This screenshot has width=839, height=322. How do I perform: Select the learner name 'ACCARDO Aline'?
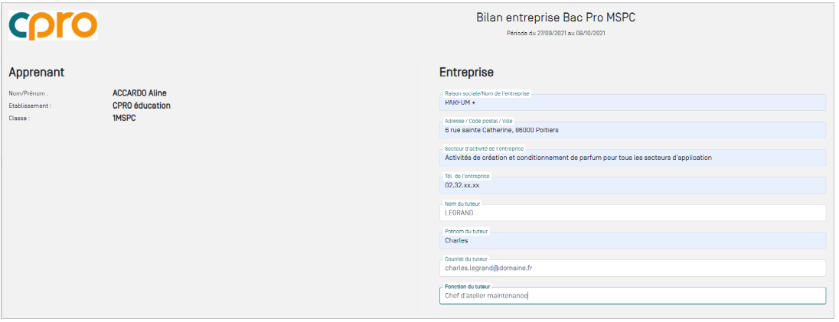[x=139, y=93]
